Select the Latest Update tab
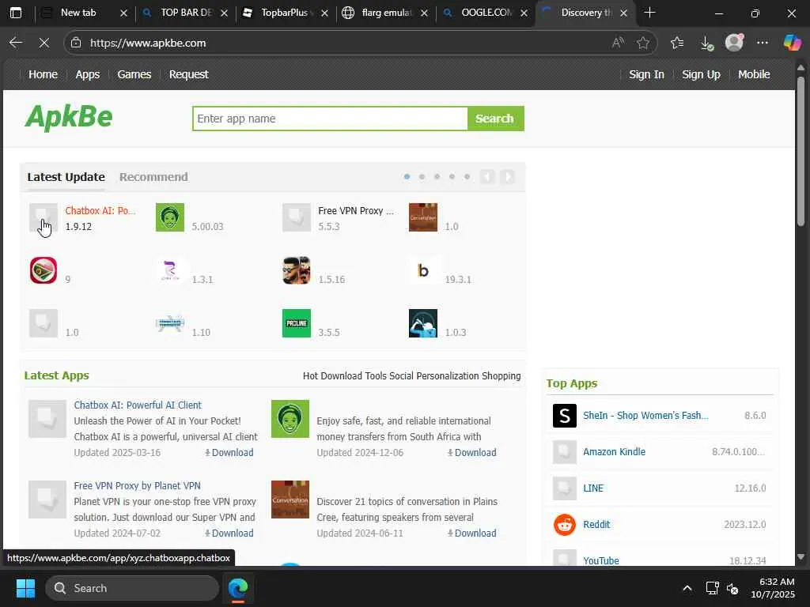 [66, 176]
